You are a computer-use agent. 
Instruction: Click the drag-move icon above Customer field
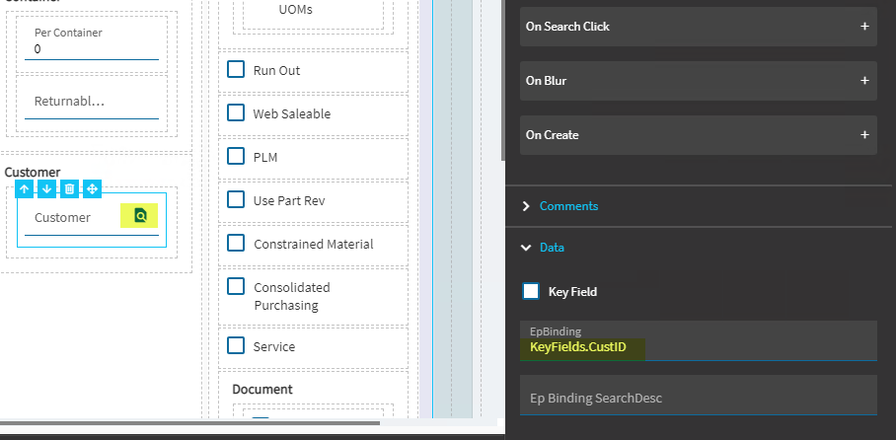click(x=92, y=188)
